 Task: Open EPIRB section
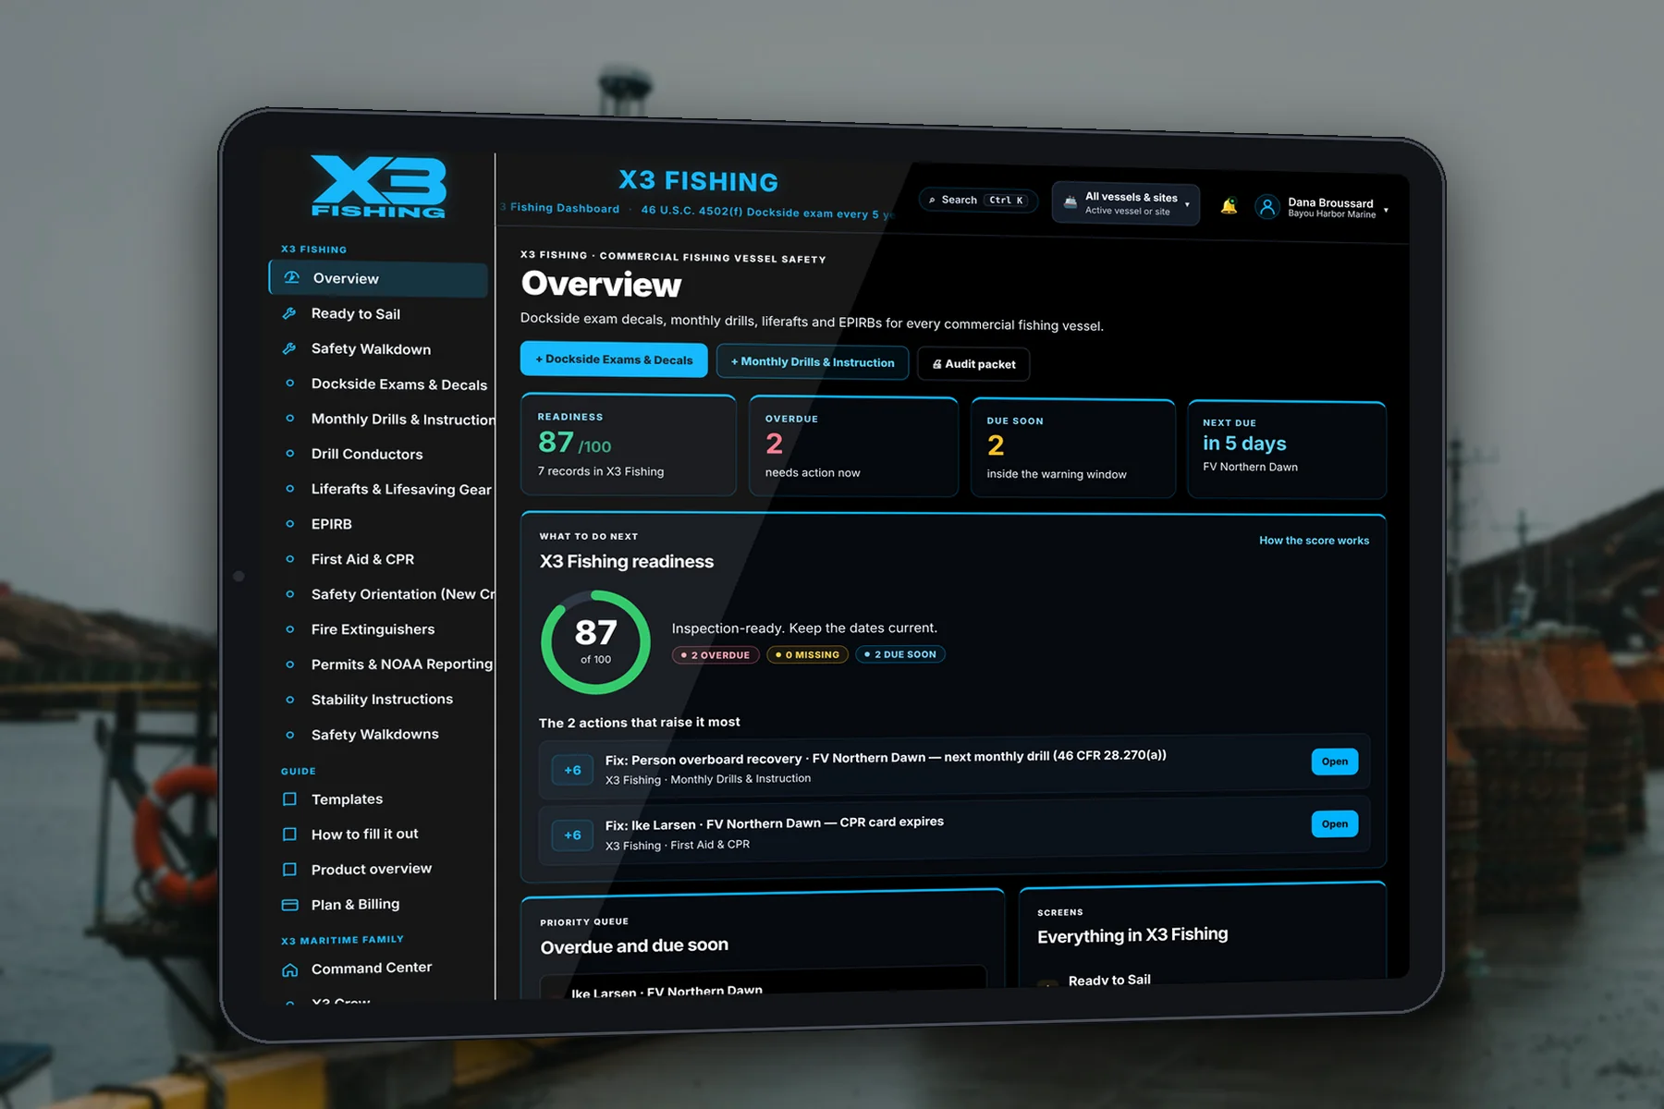(331, 524)
